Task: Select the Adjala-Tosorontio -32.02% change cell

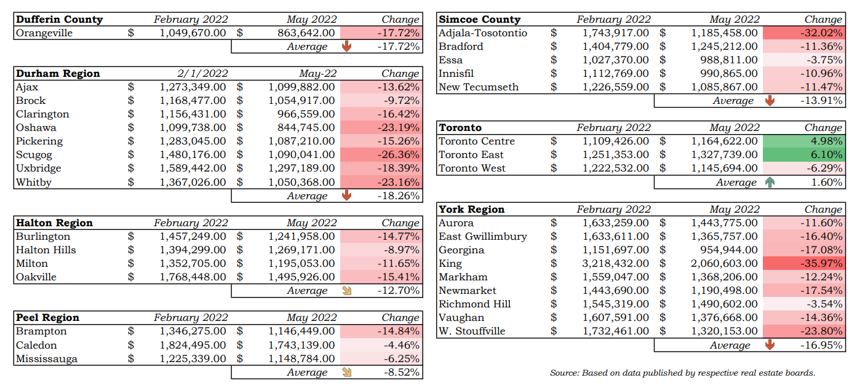Action: pos(803,33)
